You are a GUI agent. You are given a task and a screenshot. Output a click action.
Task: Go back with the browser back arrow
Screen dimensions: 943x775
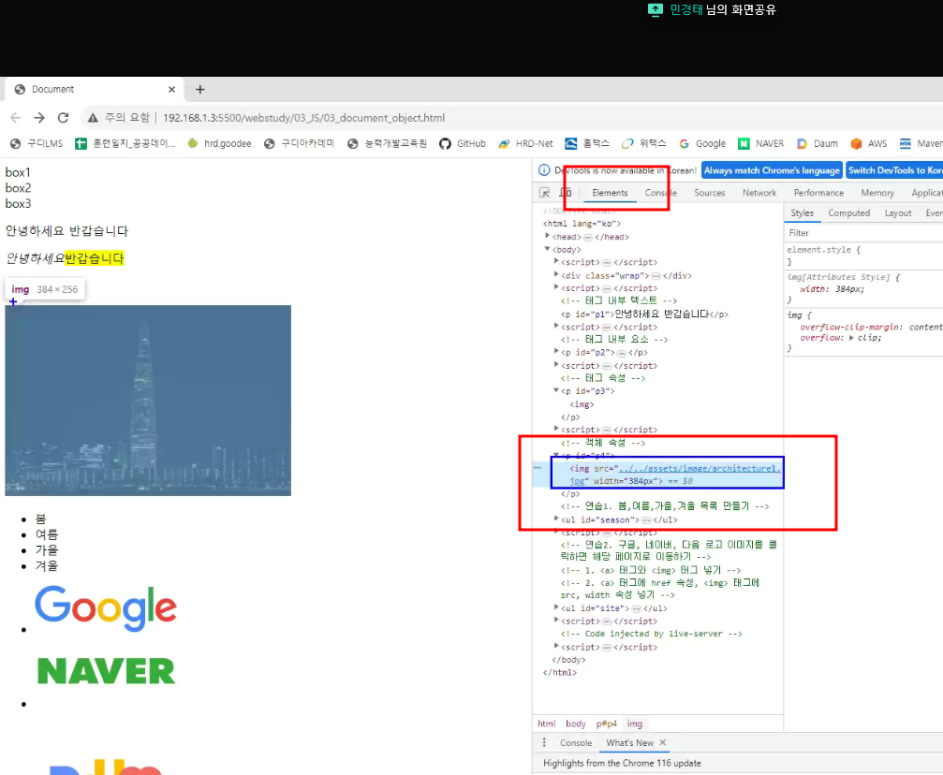(x=16, y=118)
